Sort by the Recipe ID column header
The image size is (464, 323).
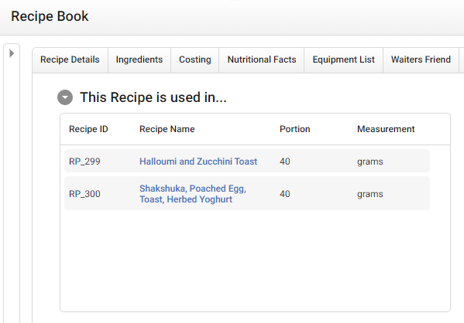88,129
